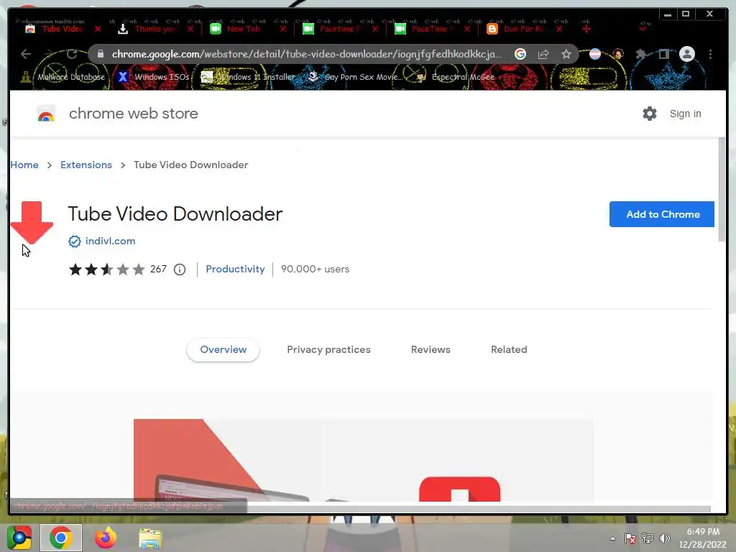The image size is (736, 552).
Task: Share this page using the share icon
Action: 543,54
